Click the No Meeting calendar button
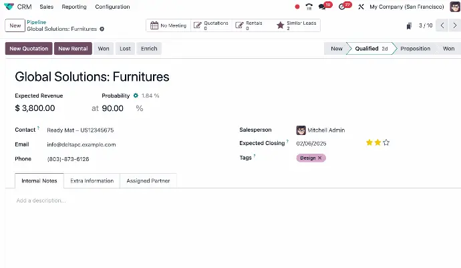 point(168,25)
